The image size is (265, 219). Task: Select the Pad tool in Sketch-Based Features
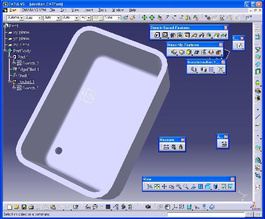click(157, 35)
